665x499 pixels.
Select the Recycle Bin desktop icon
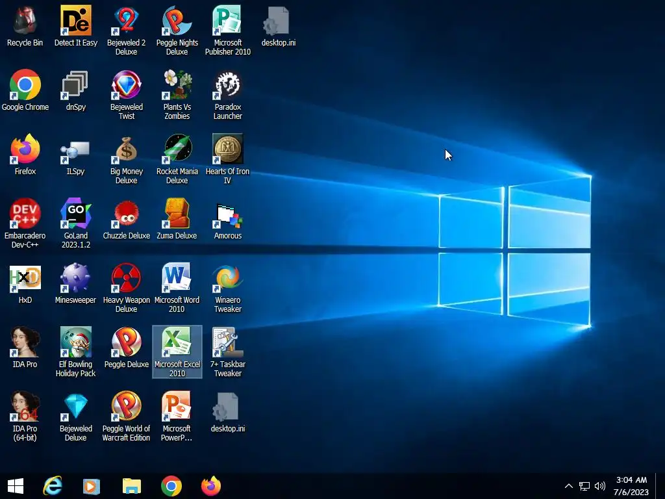tap(25, 26)
